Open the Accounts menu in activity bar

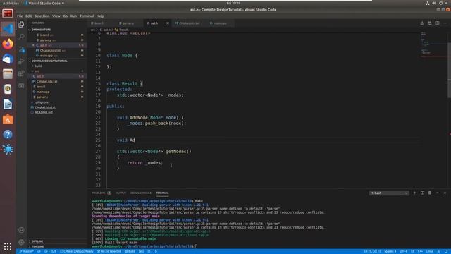coord(21,230)
